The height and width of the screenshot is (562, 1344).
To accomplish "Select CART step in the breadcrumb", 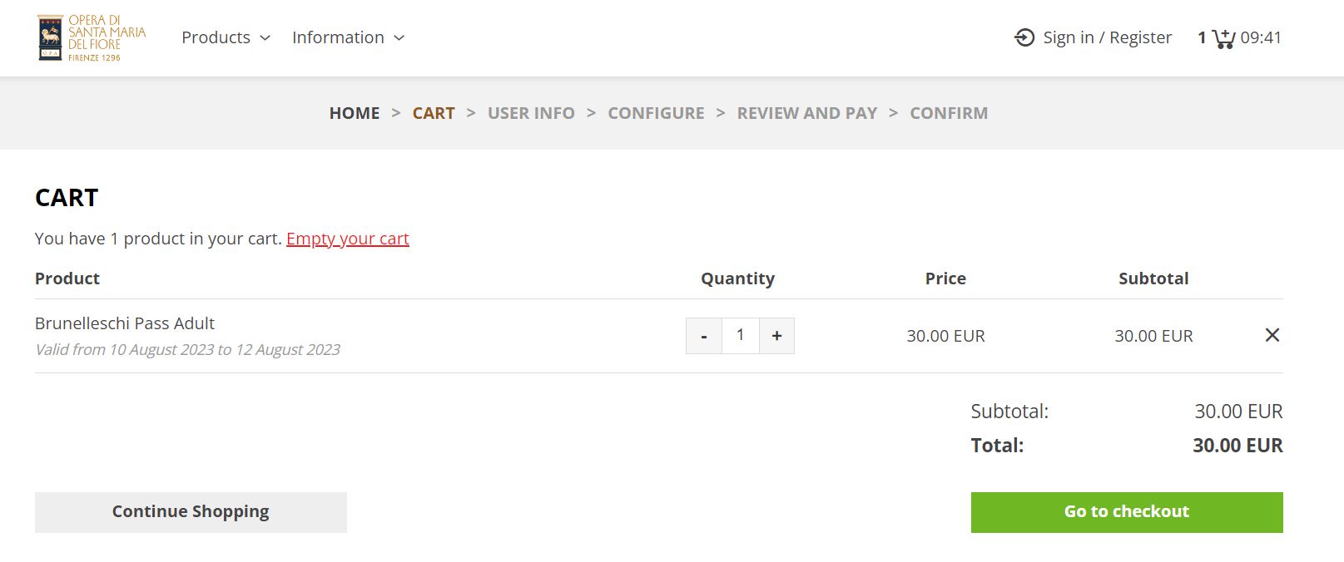I will pyautogui.click(x=434, y=113).
